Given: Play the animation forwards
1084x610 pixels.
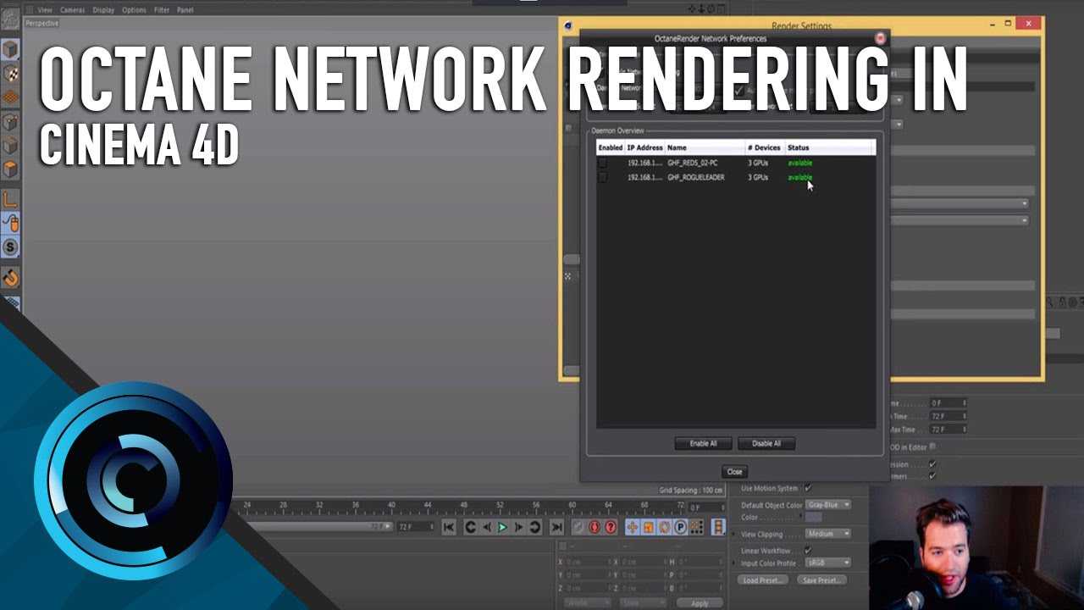Looking at the screenshot, I should coord(502,527).
